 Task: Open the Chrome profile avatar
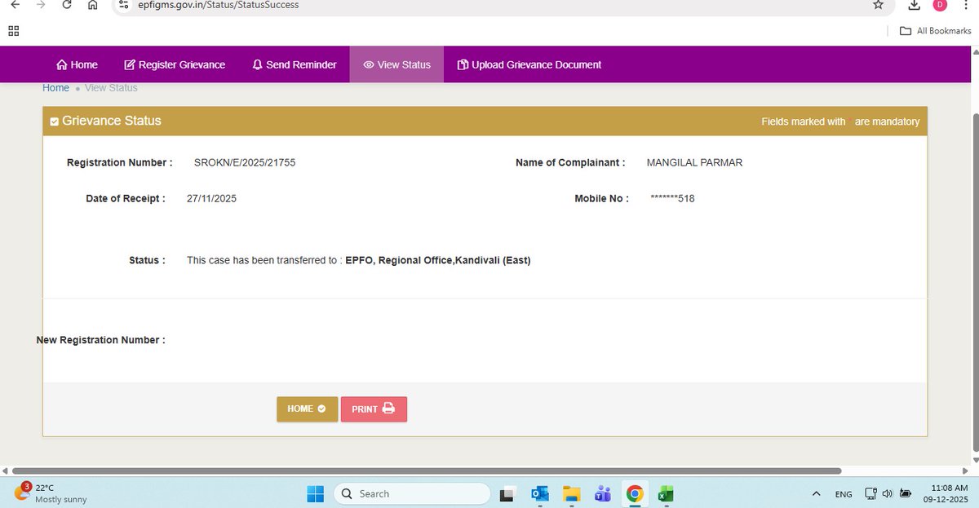click(x=940, y=5)
